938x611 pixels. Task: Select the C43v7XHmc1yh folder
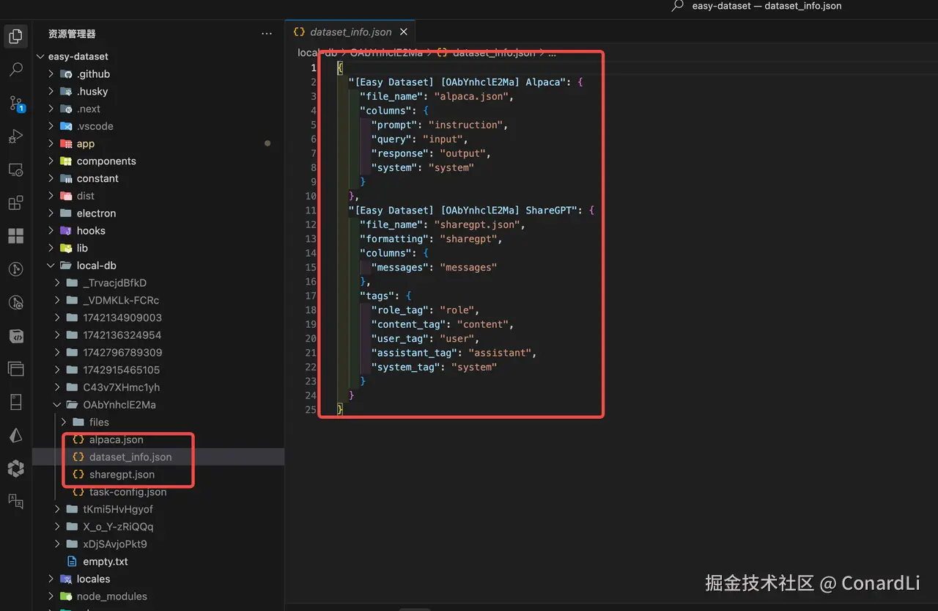(x=122, y=387)
